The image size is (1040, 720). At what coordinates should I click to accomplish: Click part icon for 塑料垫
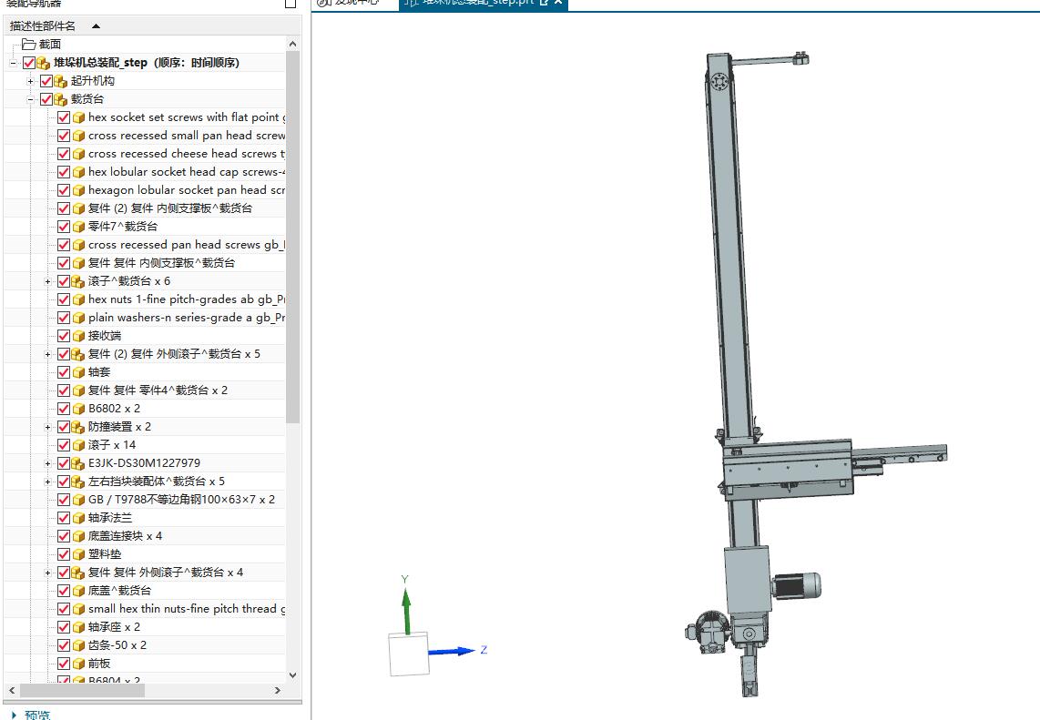(78, 555)
